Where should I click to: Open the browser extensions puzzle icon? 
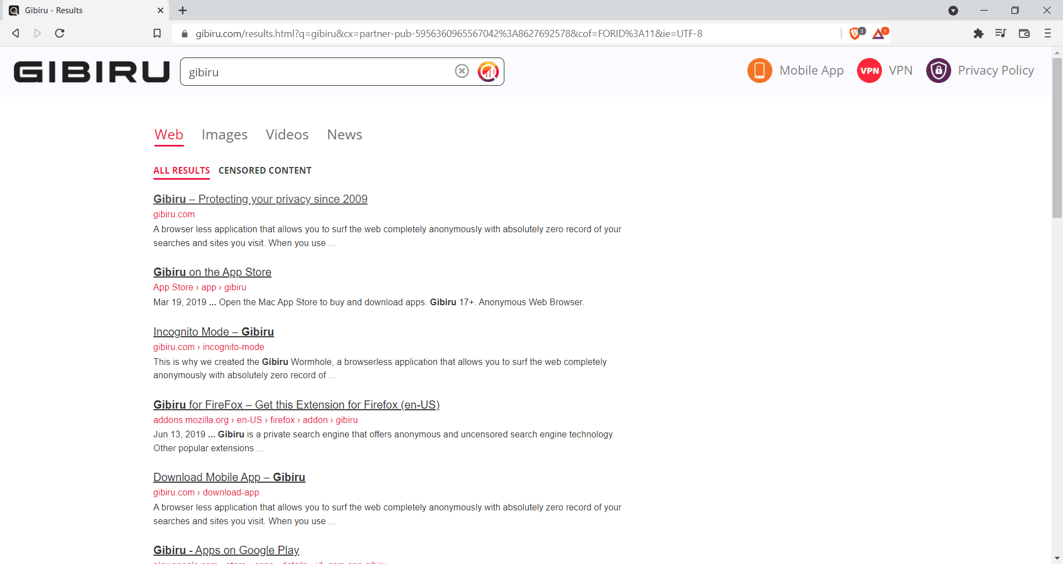point(979,33)
